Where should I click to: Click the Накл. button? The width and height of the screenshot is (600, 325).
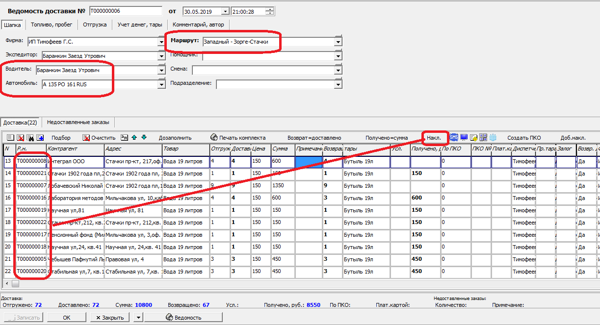coord(434,138)
